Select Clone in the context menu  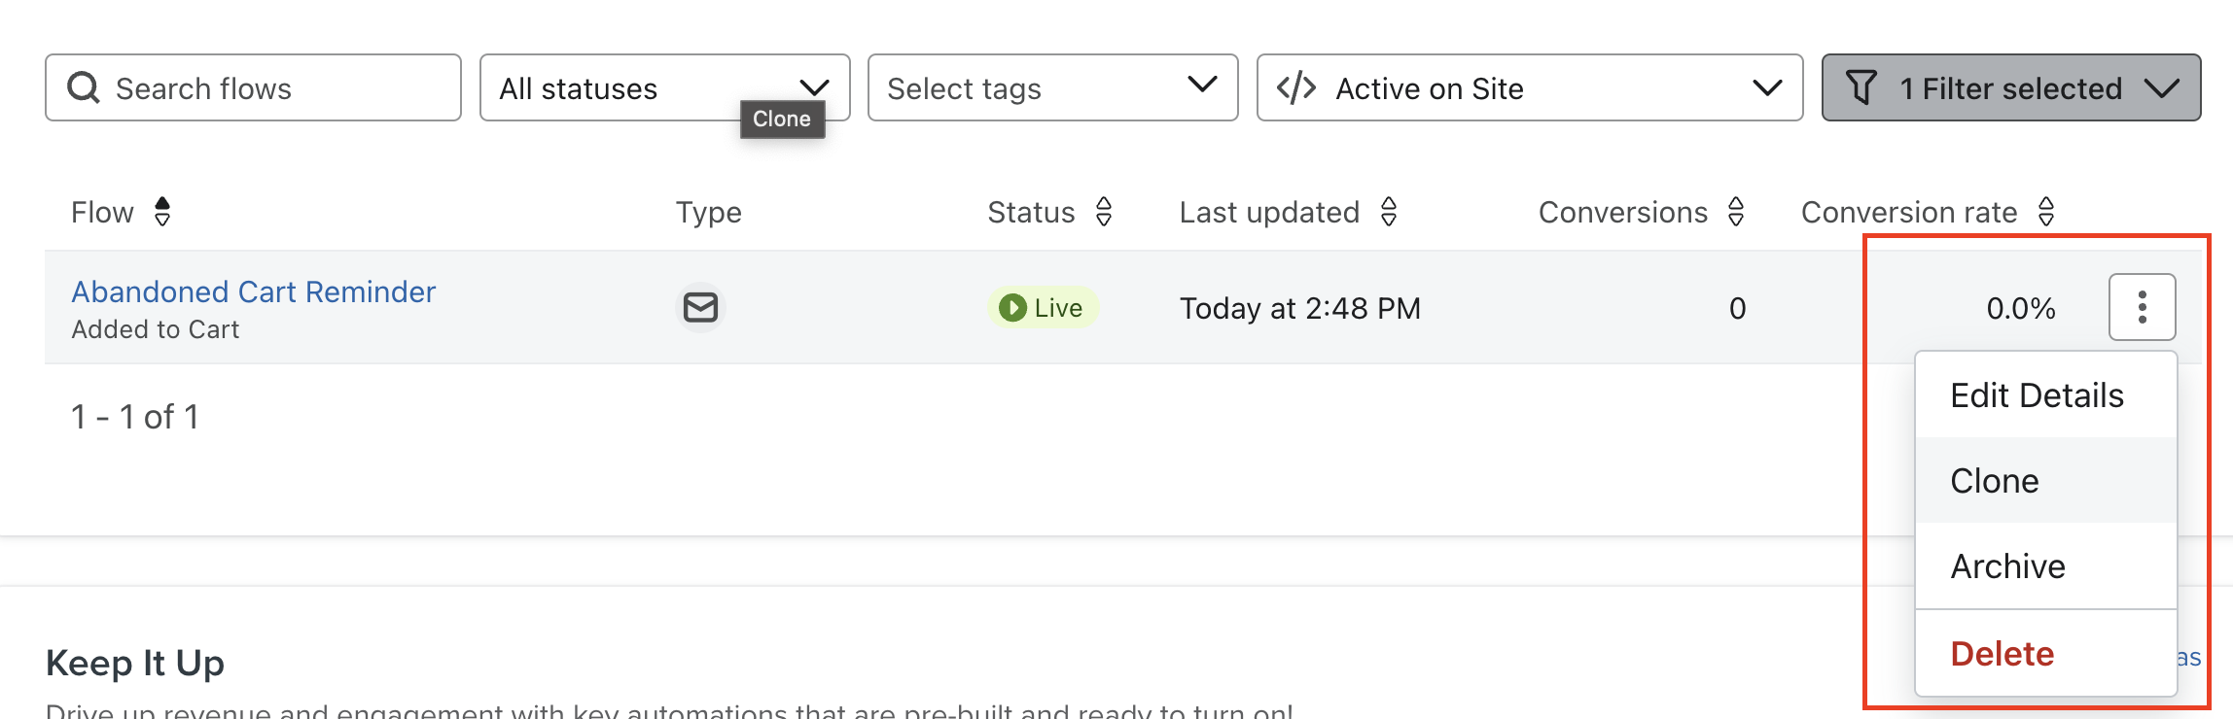point(2045,481)
